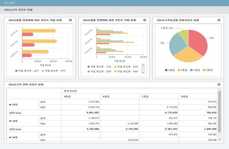Click 여자 label in 30대 group
This screenshot has width=229, height=149.
click(x=43, y=124)
